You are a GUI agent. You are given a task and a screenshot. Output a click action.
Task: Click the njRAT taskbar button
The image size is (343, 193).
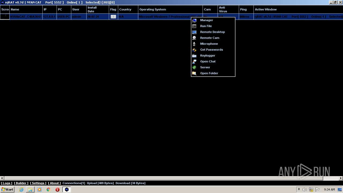pyautogui.click(x=66, y=190)
